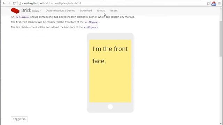The width and height of the screenshot is (223, 125).
Task: Open Documentation & Demos menu item
Action: (60, 10)
